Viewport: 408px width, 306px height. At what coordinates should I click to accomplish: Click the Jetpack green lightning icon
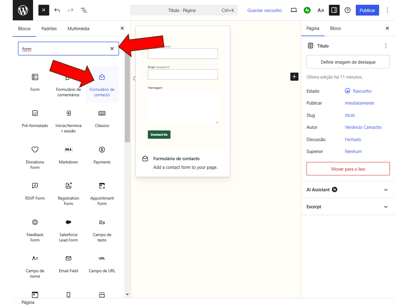307,10
